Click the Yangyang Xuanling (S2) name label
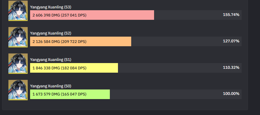Screen dimensions: 260x115 tap(51, 33)
